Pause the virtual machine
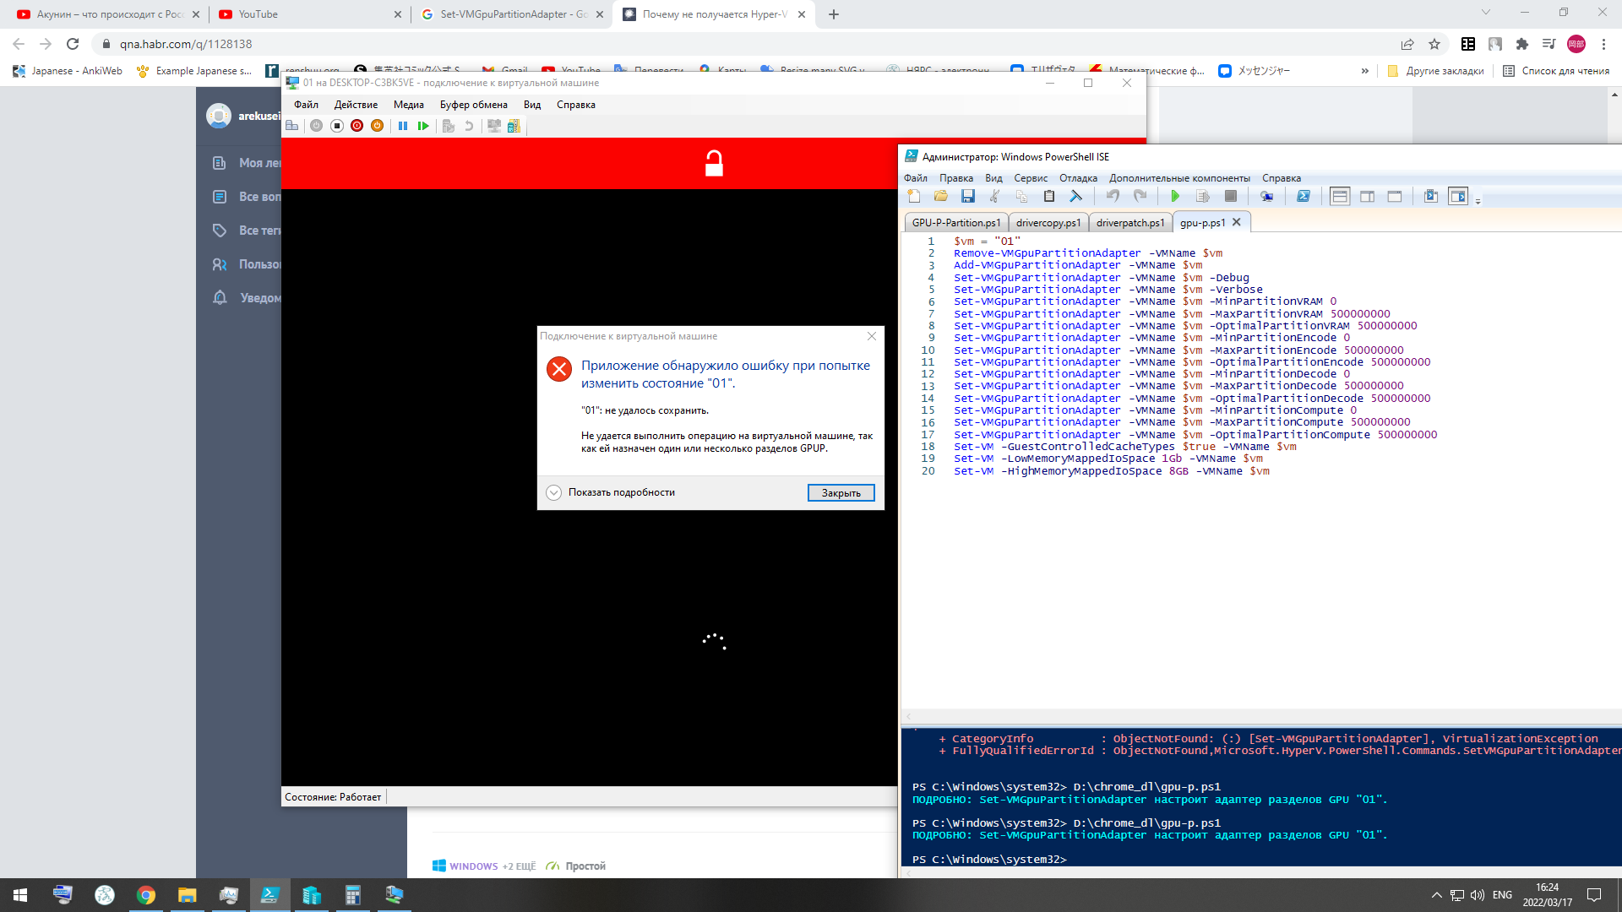Screen dimensions: 1622x912 (403, 126)
